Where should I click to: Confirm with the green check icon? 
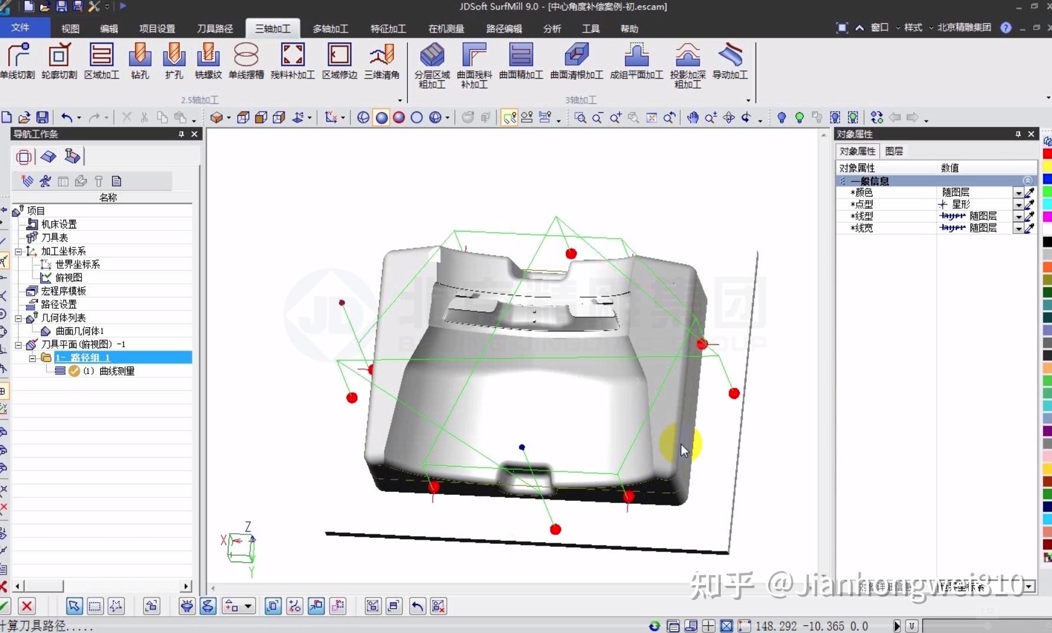click(5, 606)
